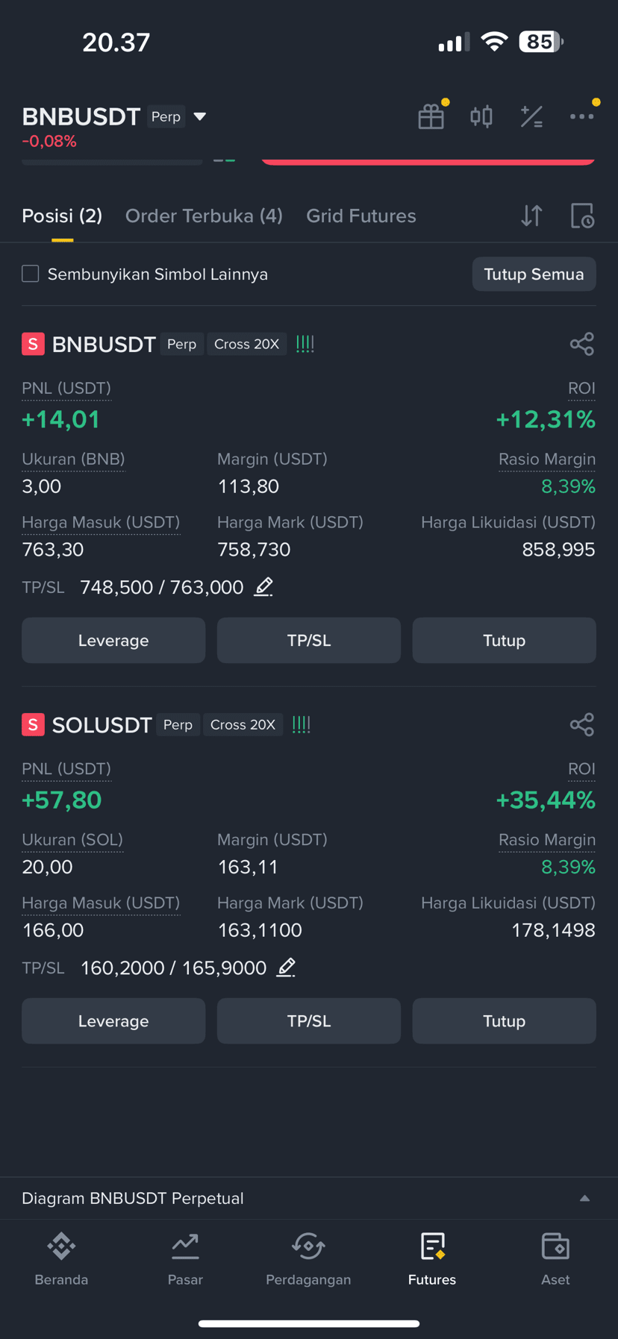Viewport: 618px width, 1339px height.
Task: Switch to Grid Futures tab
Action: pos(361,216)
